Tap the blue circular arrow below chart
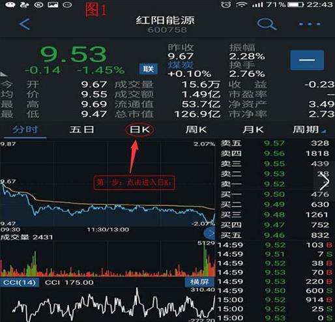The width and height of the screenshot is (335, 322). [209, 233]
